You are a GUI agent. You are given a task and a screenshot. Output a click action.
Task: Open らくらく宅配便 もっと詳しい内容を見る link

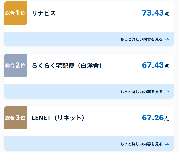click(x=141, y=92)
